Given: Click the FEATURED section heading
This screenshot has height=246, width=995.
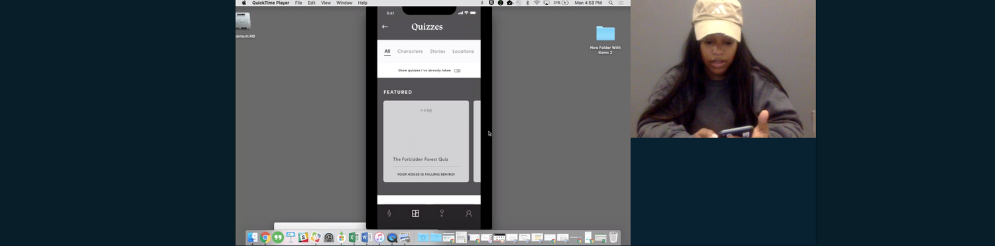Looking at the screenshot, I should [x=398, y=92].
